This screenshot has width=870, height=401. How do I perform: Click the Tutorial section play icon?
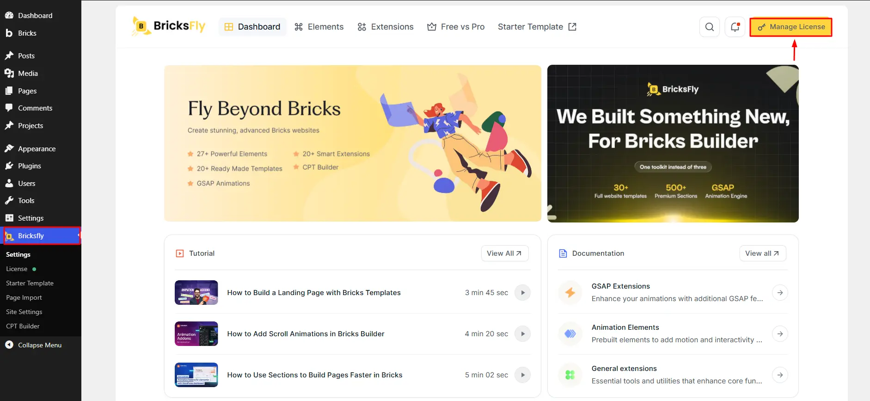(180, 253)
